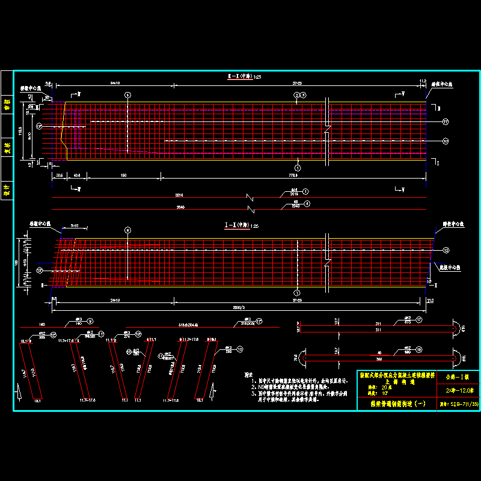The width and height of the screenshot is (481, 481).
Task: Select the '118.5' vertical dimension at left
Action: (x=20, y=131)
